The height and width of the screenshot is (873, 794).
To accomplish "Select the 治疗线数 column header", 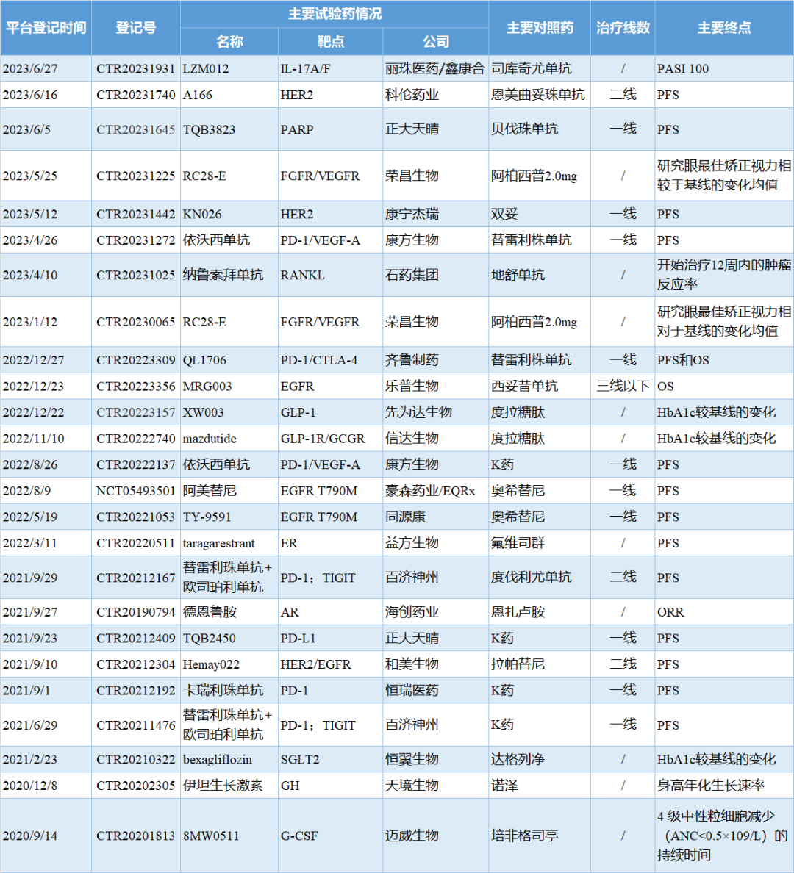I will tap(623, 28).
